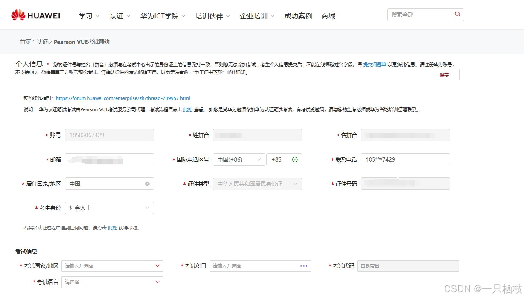The height and width of the screenshot is (297, 524).
Task: Click the 邮箱 input field
Action: pyautogui.click(x=109, y=159)
